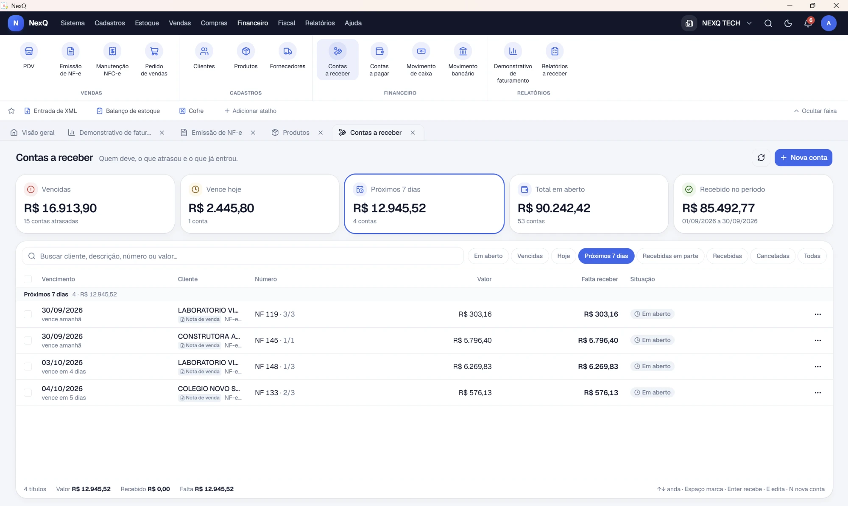Screen dimensions: 848x506
Task: Open the Financeiro menu
Action: click(252, 23)
